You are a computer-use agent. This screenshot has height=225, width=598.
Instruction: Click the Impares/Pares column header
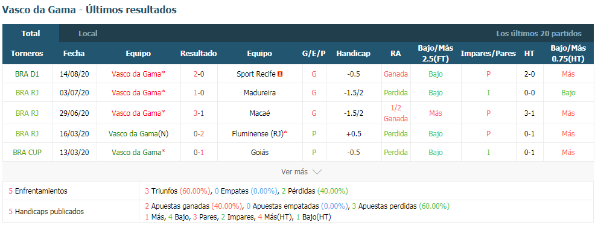pyautogui.click(x=488, y=54)
